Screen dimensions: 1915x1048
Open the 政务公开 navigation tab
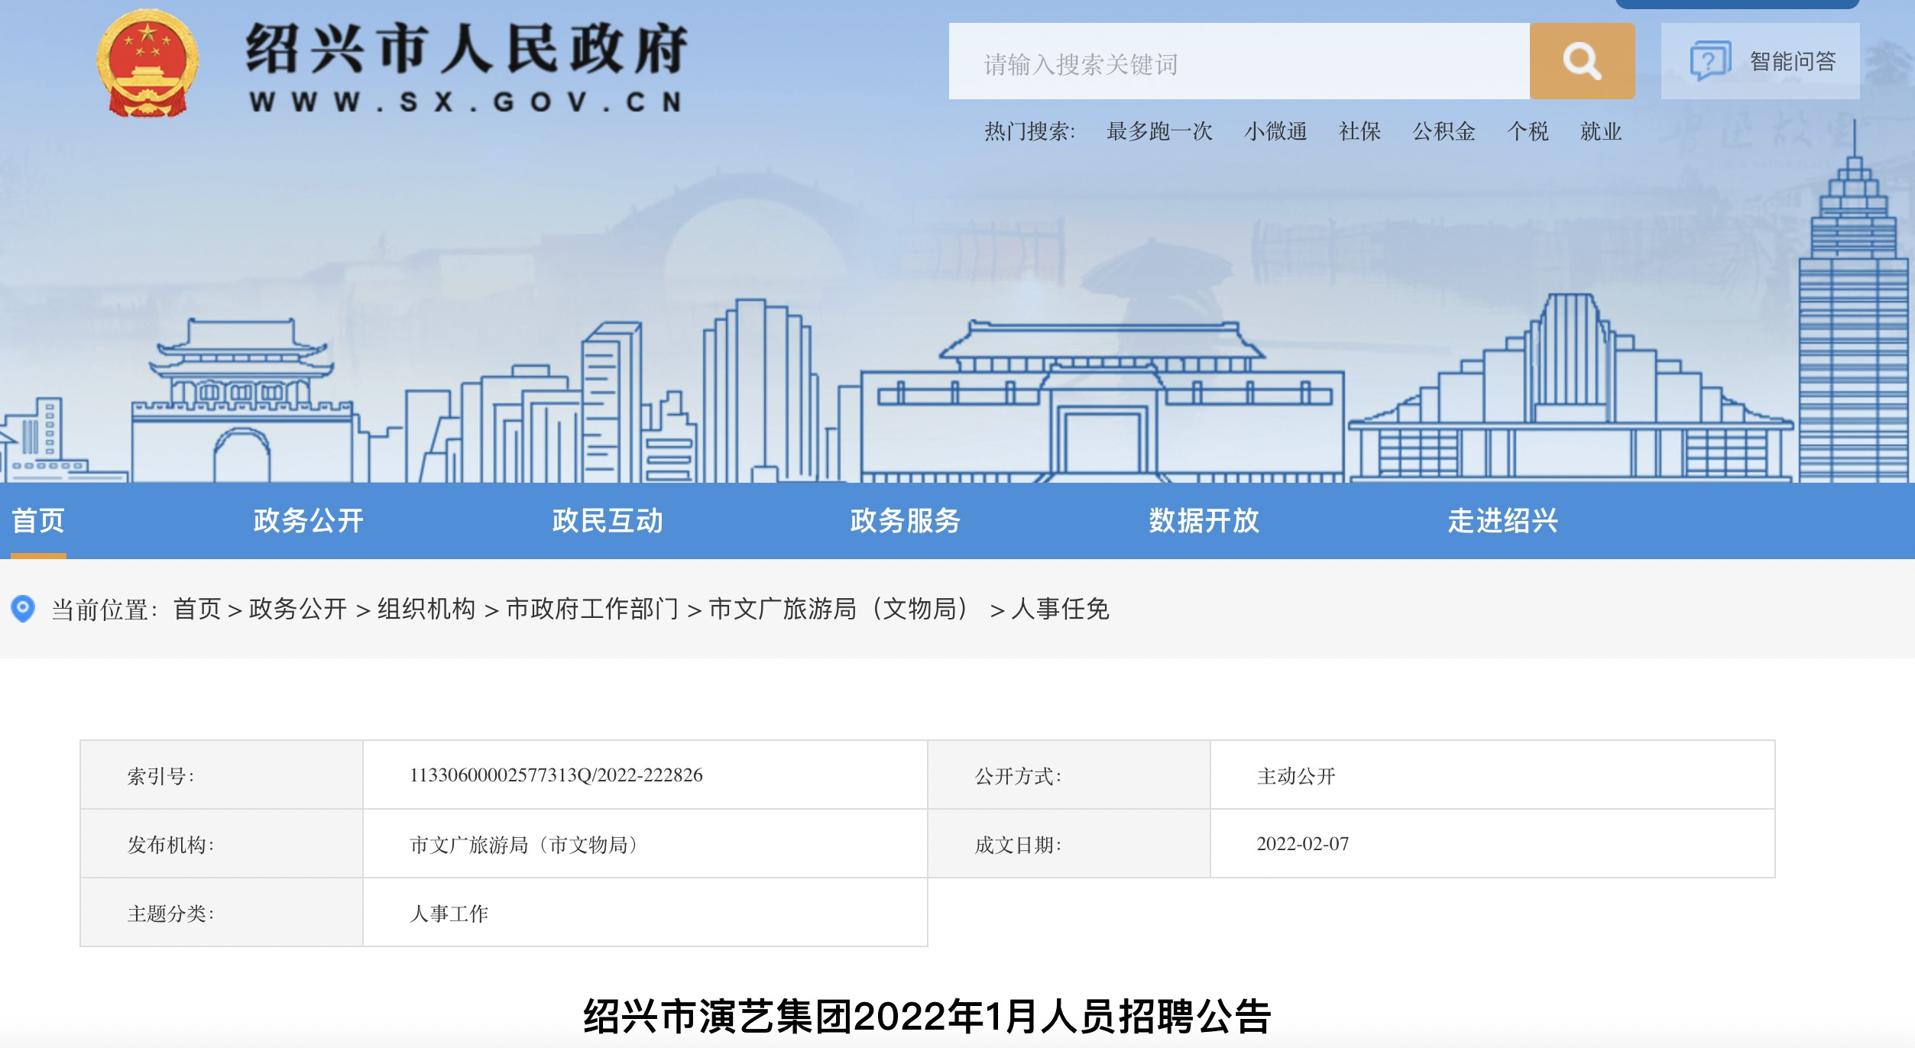coord(308,520)
